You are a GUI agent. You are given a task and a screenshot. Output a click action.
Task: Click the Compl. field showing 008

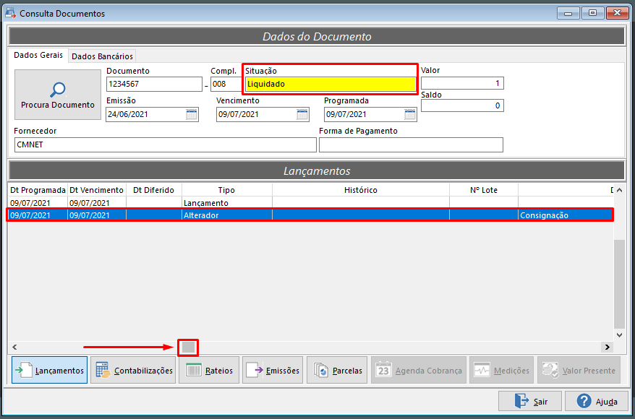226,84
